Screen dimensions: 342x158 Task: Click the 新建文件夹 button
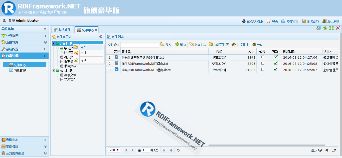pos(219,44)
